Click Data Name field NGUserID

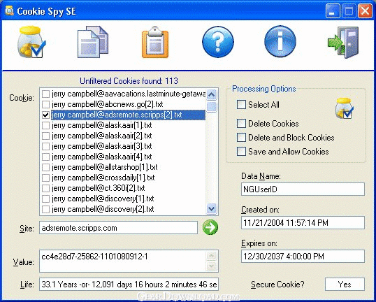(x=303, y=189)
